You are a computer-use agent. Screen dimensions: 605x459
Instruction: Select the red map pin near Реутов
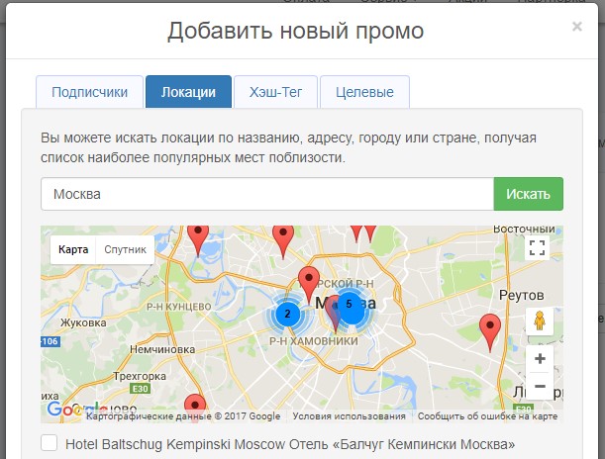click(490, 332)
